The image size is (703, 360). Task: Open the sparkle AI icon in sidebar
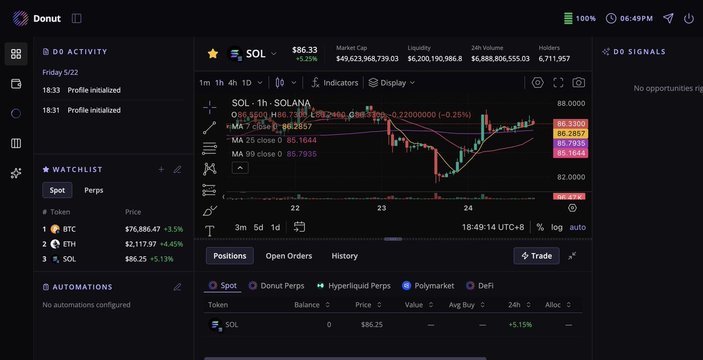(x=16, y=173)
